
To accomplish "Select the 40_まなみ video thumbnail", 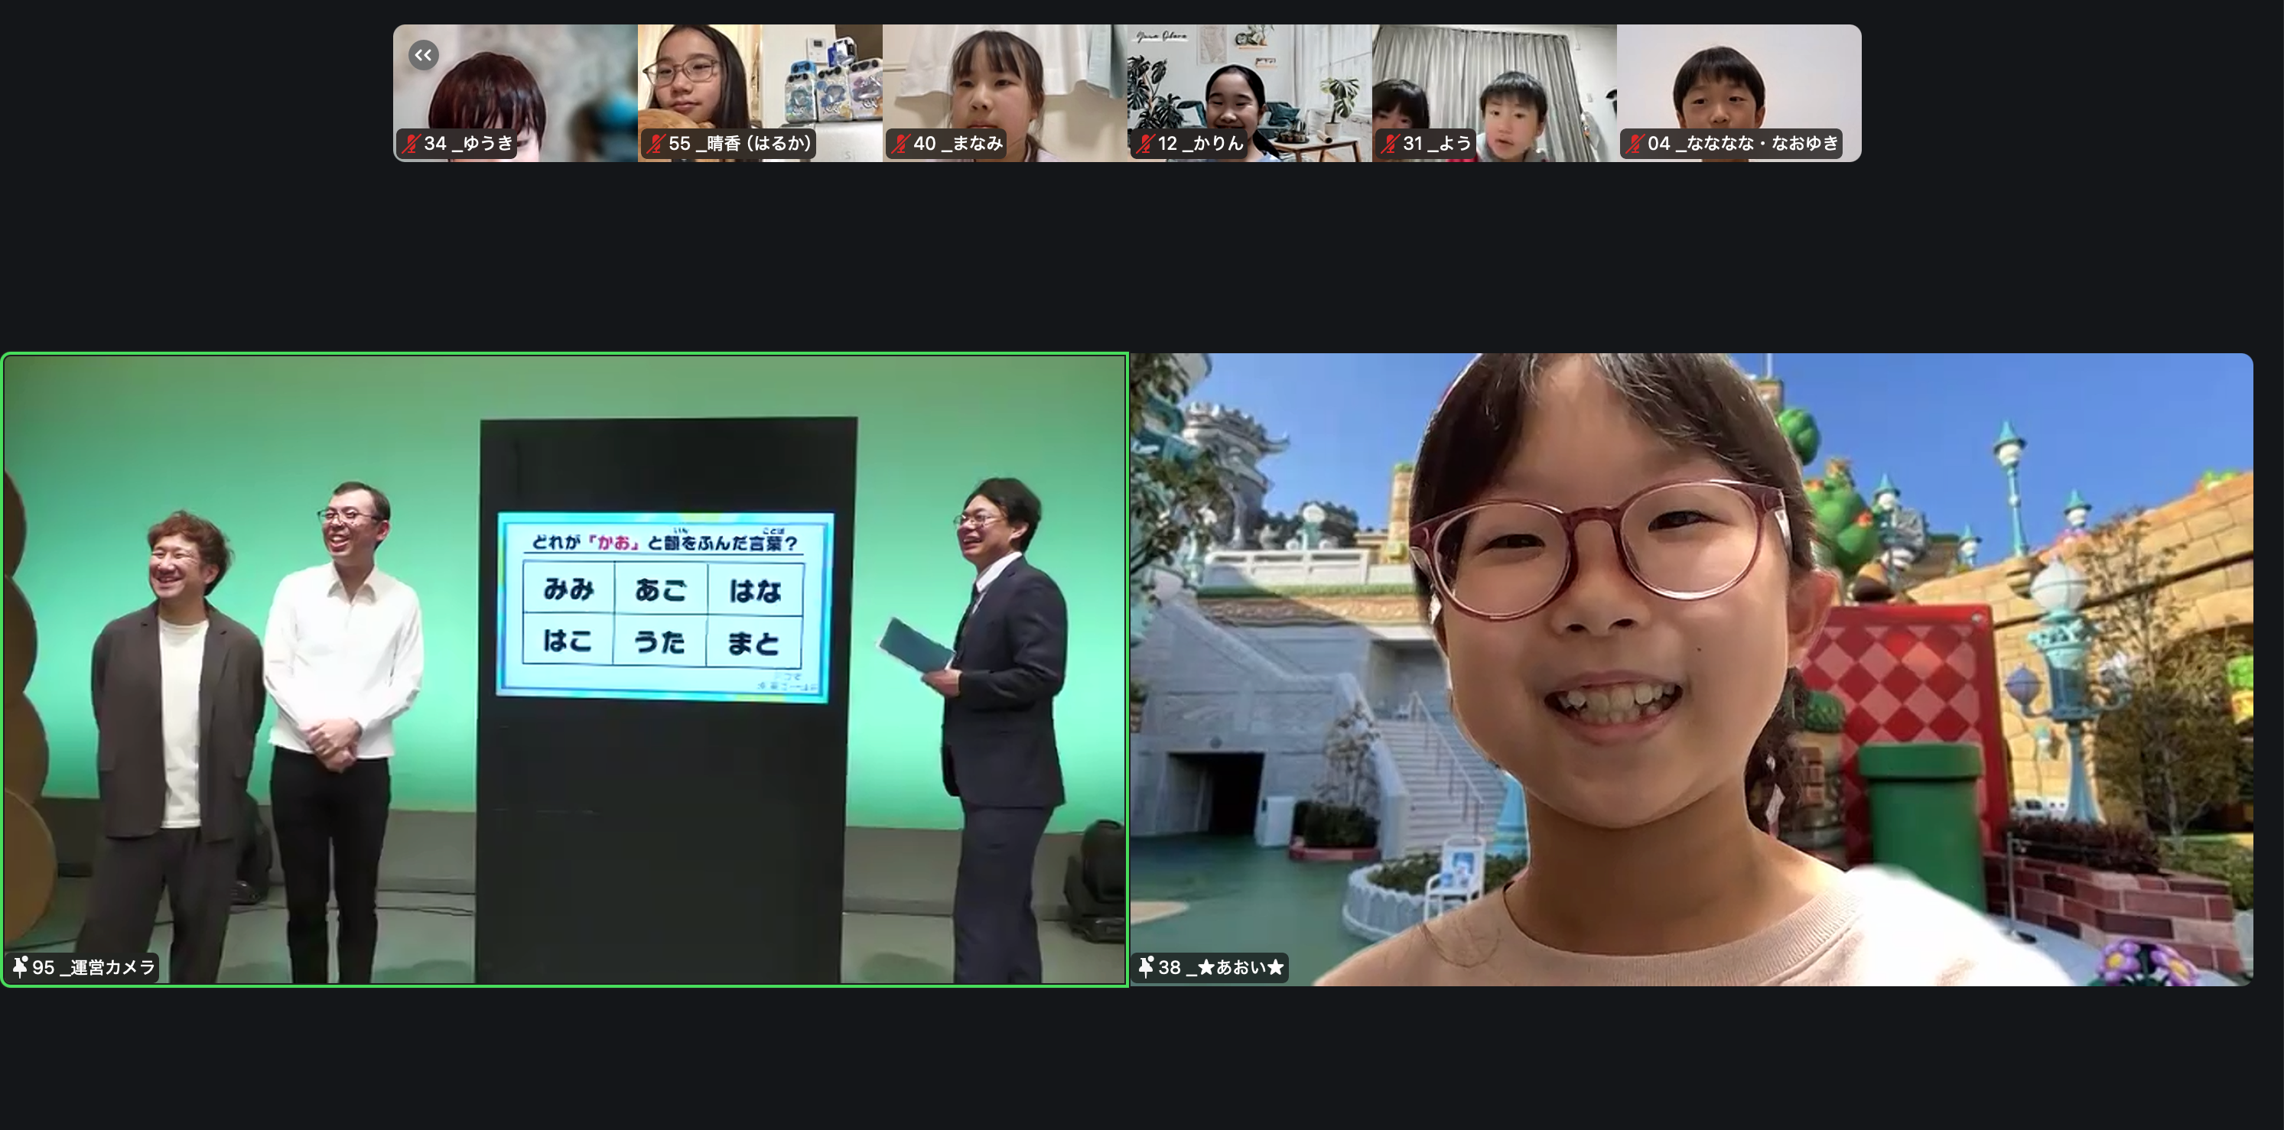I will coord(1004,84).
